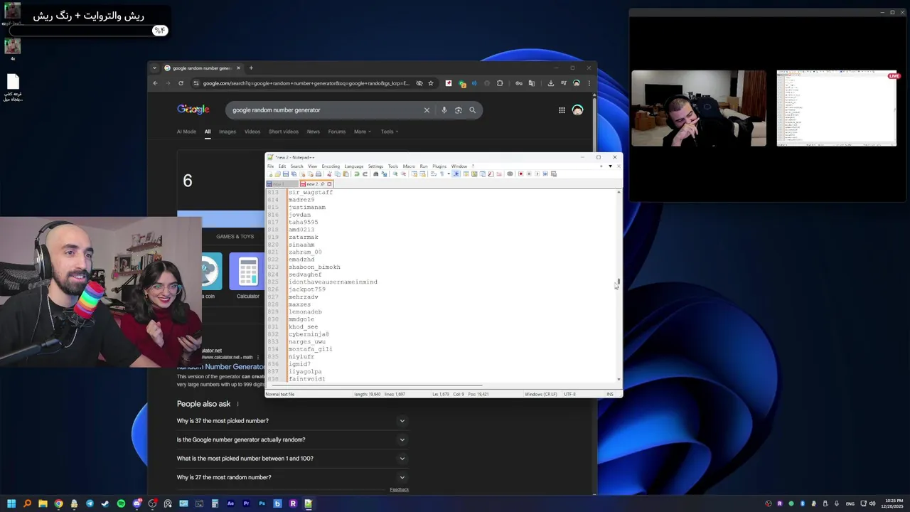Screen dimensions: 910x512
Task: Open Chrome three-dot menu
Action: point(589,83)
